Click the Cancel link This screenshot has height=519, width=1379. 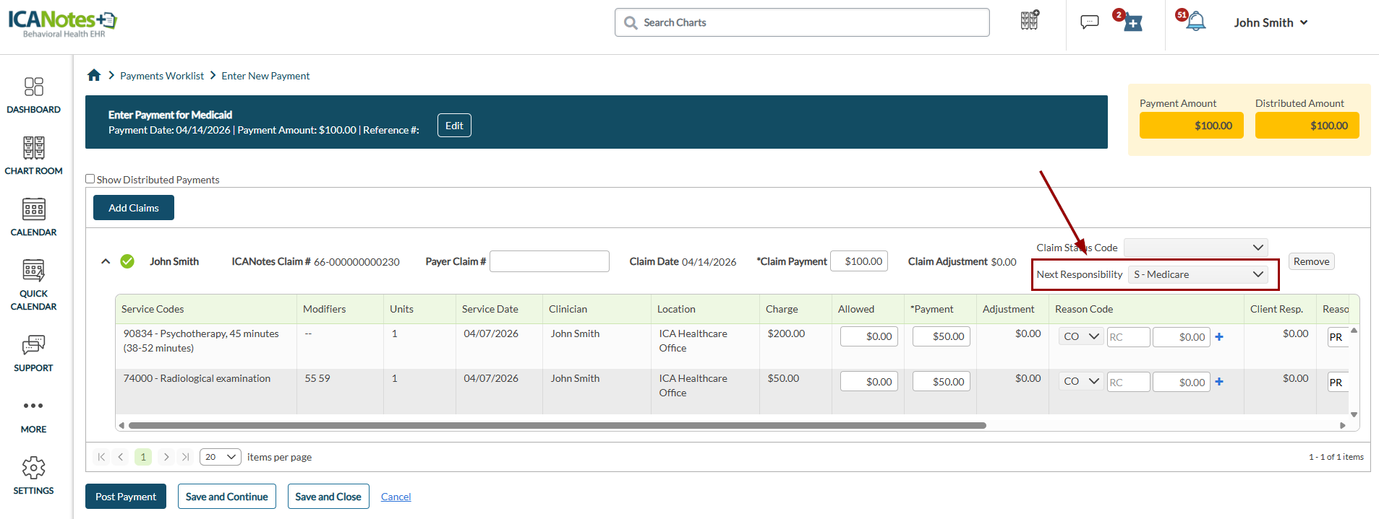(x=396, y=497)
